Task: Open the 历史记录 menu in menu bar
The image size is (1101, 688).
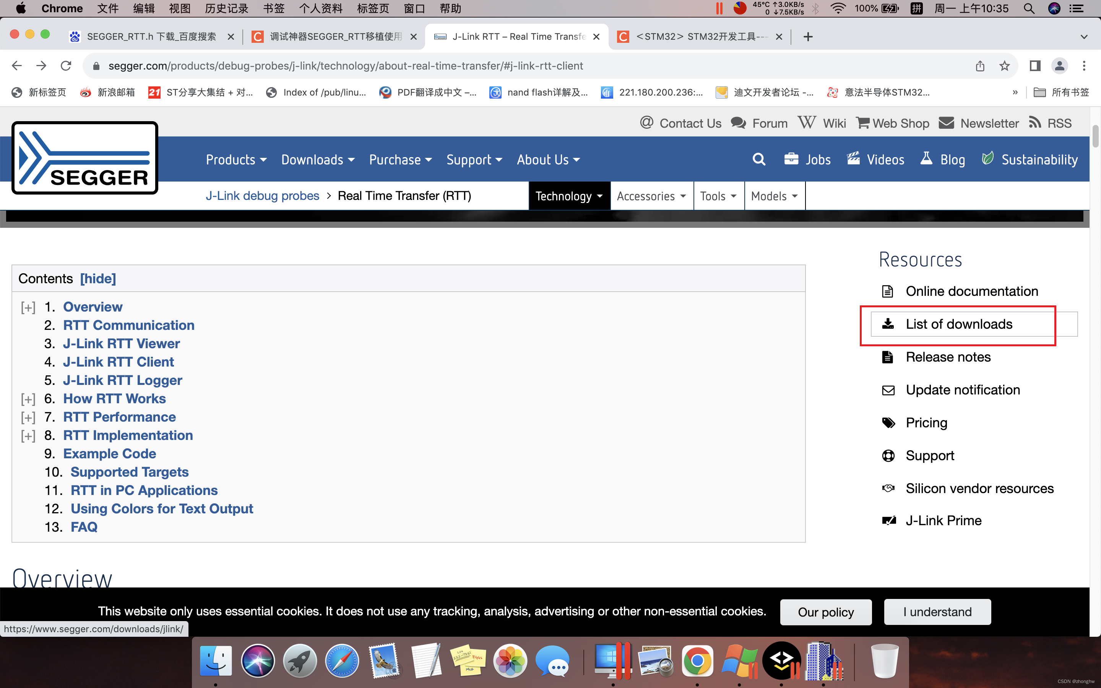Action: [x=226, y=8]
